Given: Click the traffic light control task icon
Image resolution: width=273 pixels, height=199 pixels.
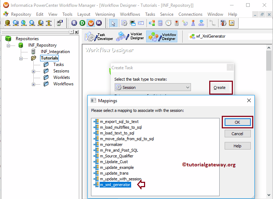Looking at the screenshot, I should (x=177, y=23).
